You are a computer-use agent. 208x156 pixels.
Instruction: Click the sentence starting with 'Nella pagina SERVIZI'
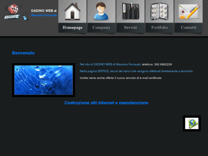coord(137,71)
